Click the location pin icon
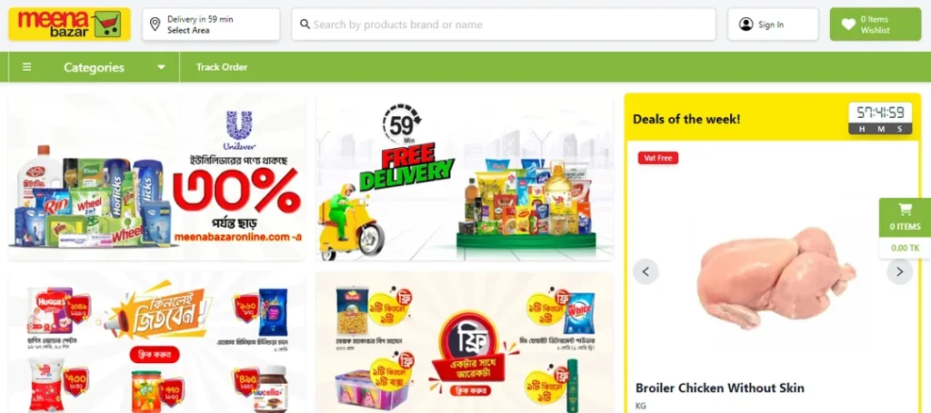 click(155, 25)
